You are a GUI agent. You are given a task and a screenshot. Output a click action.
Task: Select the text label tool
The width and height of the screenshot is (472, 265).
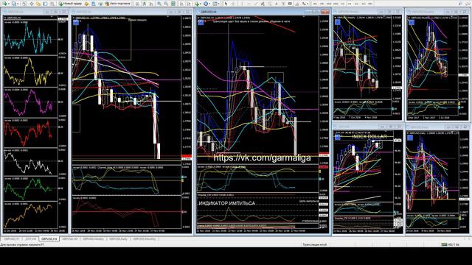point(283,4)
